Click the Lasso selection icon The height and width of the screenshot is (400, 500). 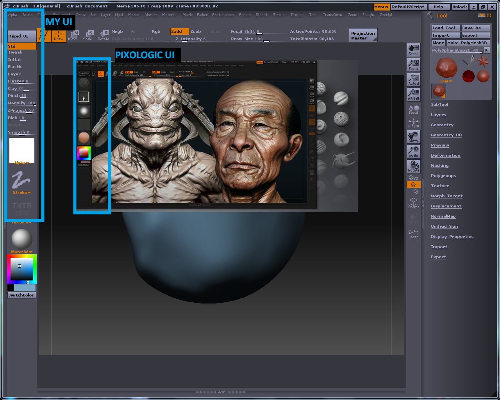click(413, 234)
